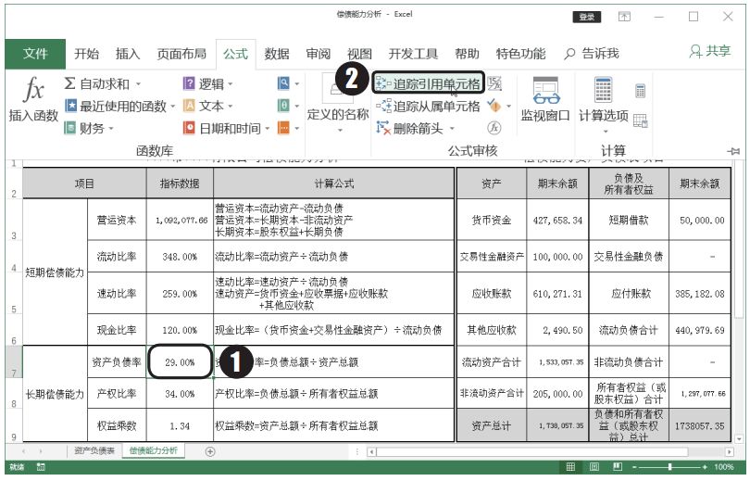Select the 资产负债表 sheet tab
This screenshot has height=481, width=750.
click(94, 450)
